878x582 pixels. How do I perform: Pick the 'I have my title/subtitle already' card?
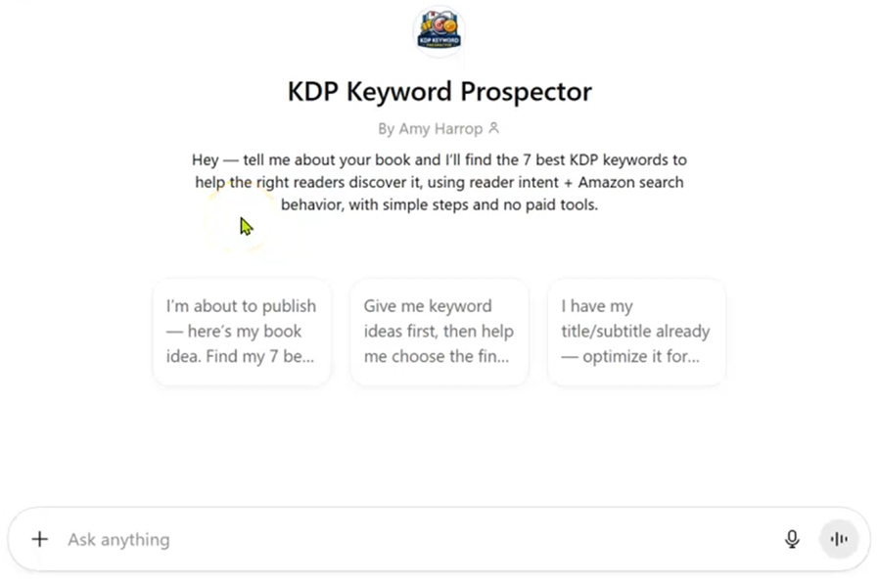(636, 332)
